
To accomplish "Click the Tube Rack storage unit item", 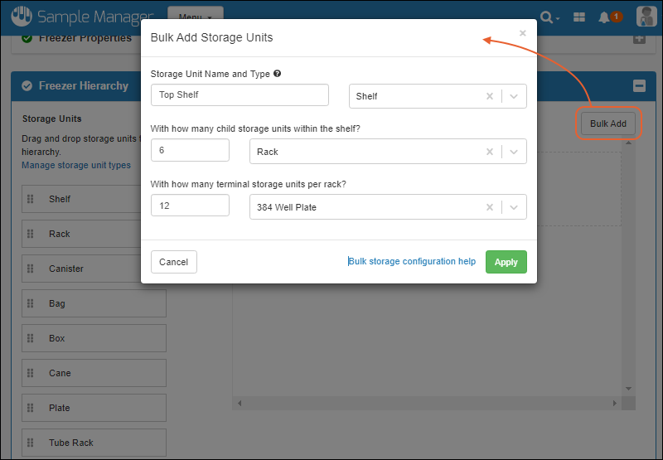I will coord(94,443).
